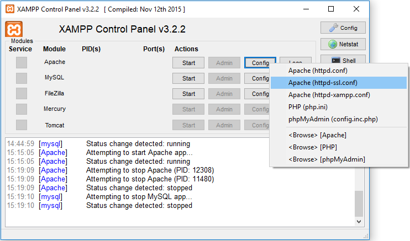Viewport: 410px width, 241px height.
Task: Click the PID(s) column header
Action: [91, 49]
